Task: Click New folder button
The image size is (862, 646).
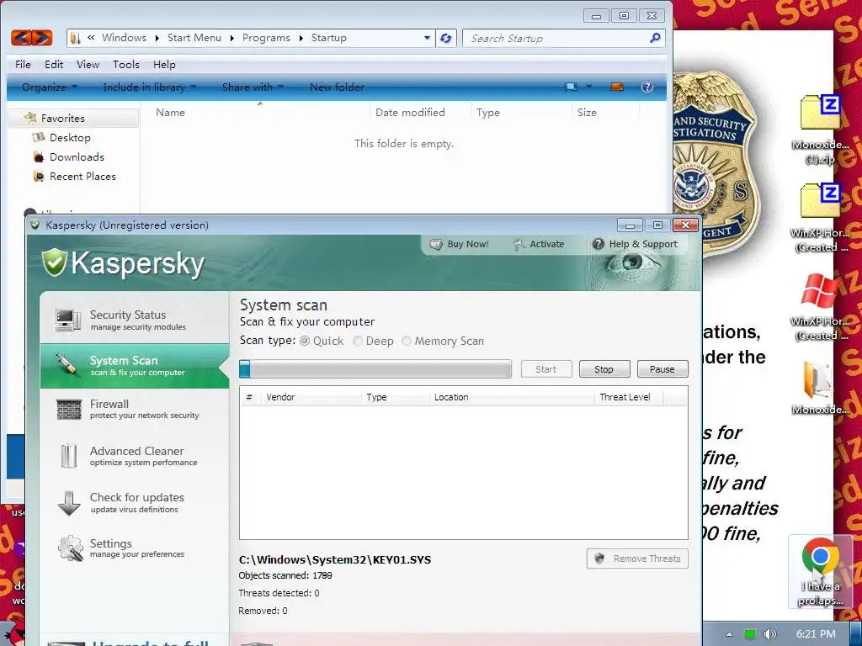Action: pos(337,87)
